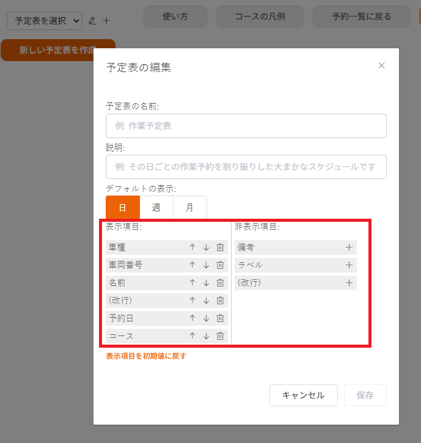Delete the 車種 display item
The width and height of the screenshot is (421, 443).
[220, 247]
